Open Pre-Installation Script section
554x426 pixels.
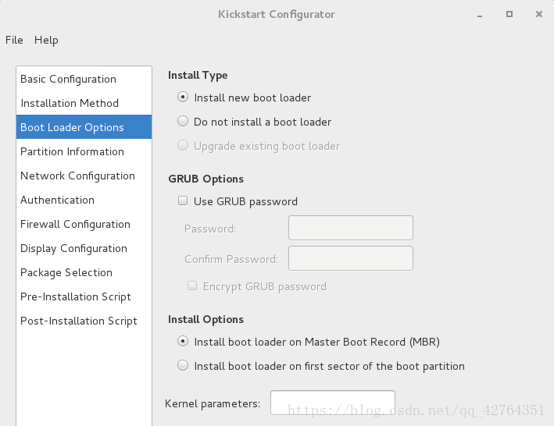point(84,296)
